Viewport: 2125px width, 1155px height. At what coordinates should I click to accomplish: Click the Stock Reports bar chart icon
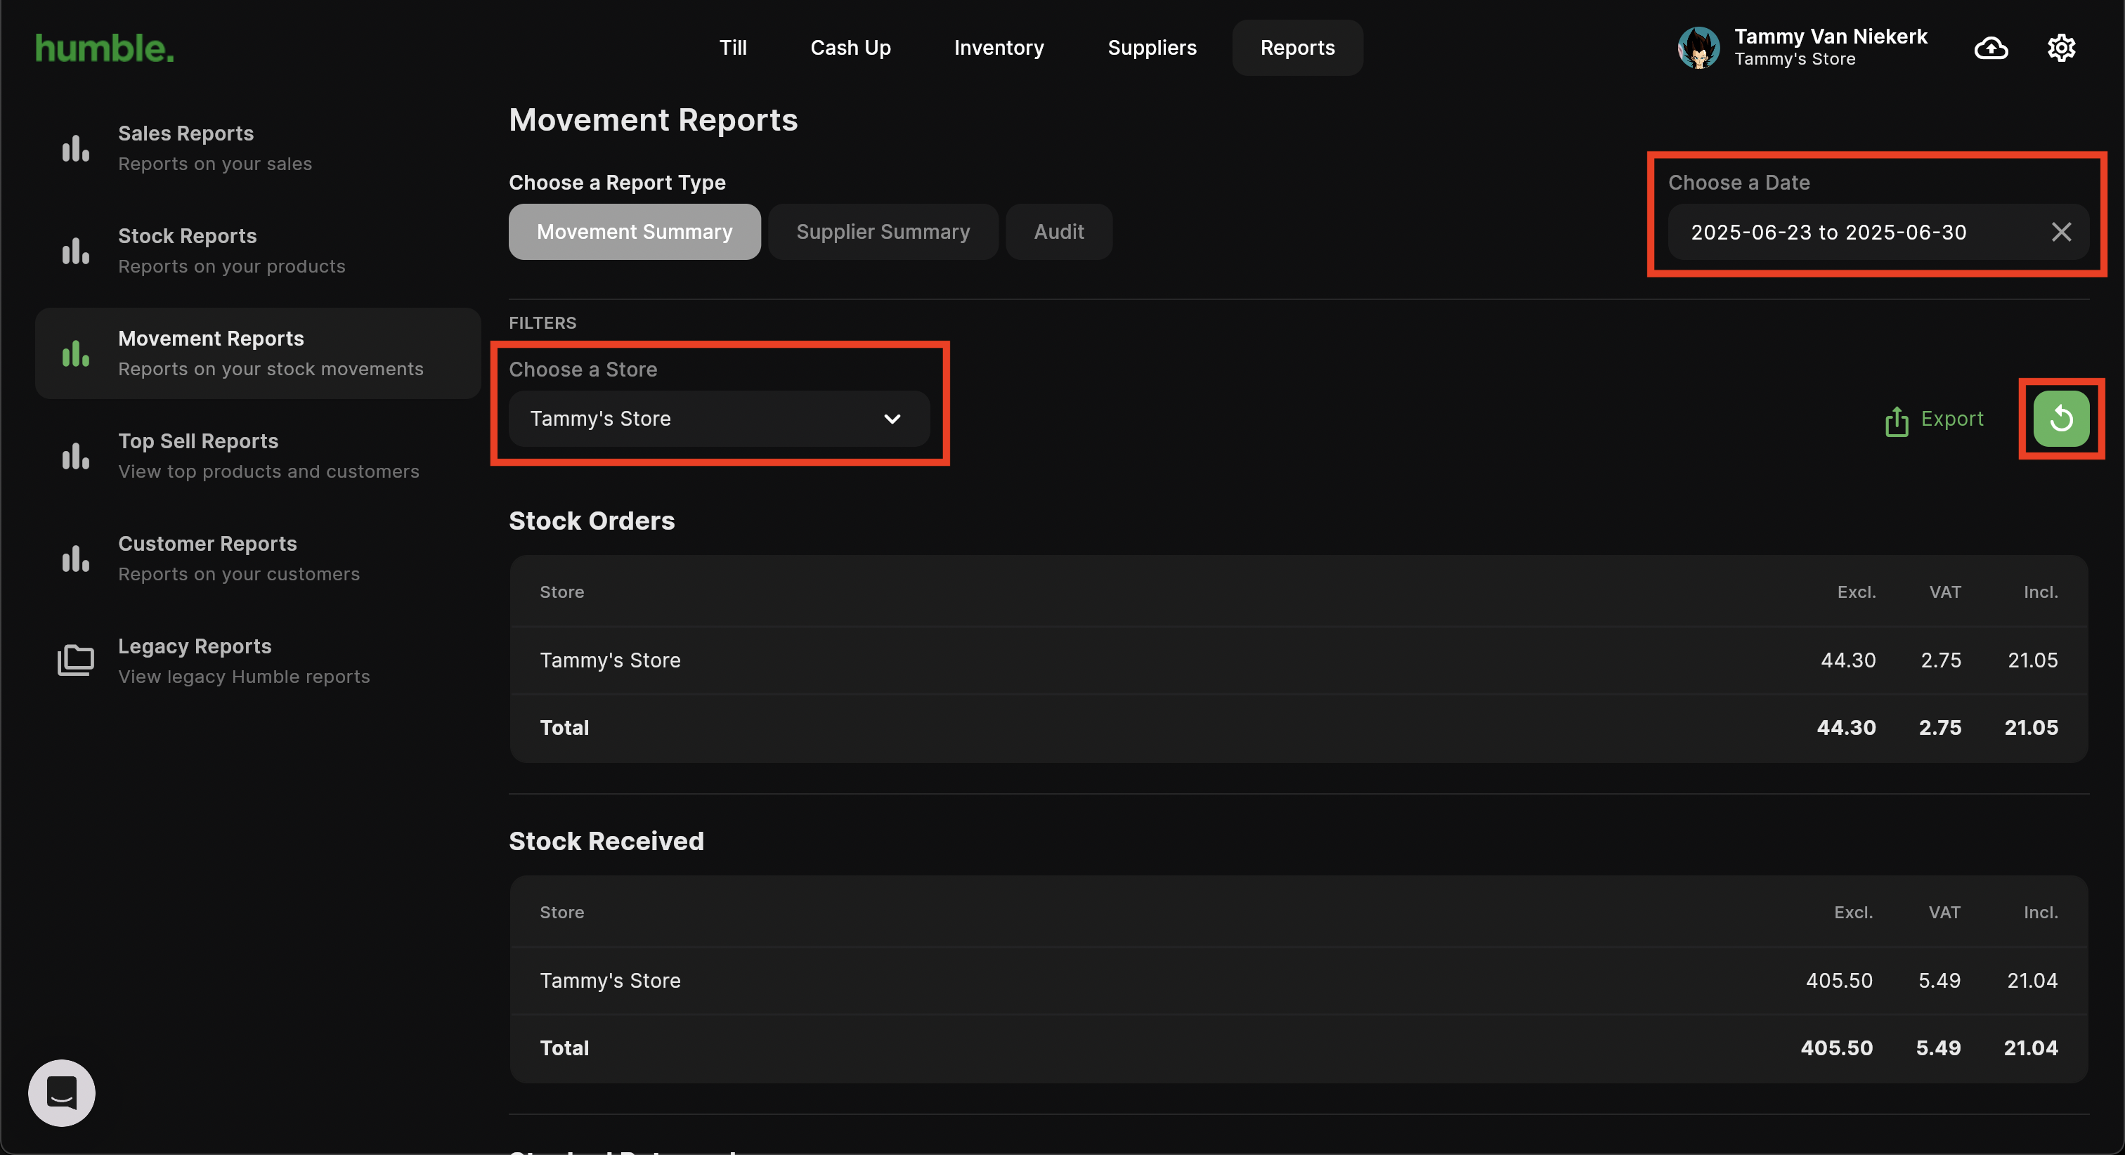pyautogui.click(x=76, y=252)
